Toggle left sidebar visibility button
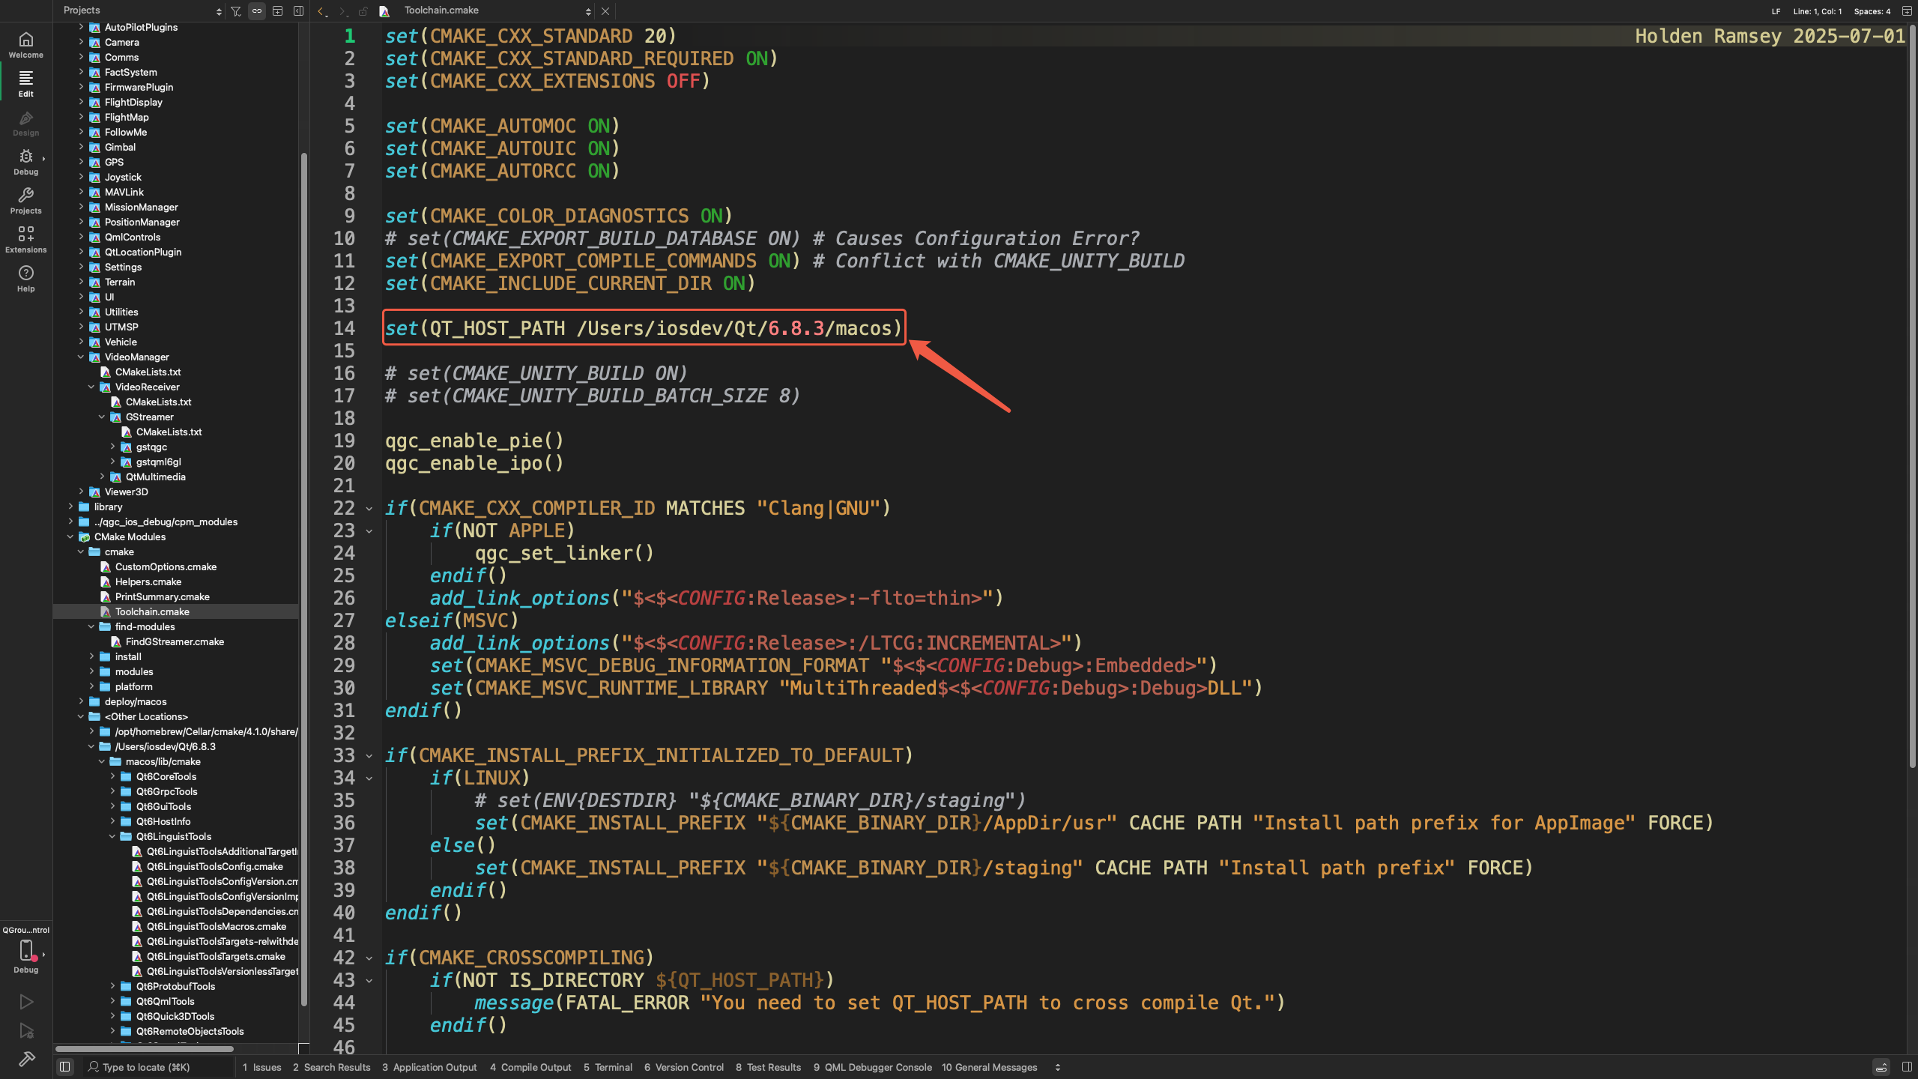Screen dimensions: 1918x1079 pyautogui.click(x=65, y=1067)
